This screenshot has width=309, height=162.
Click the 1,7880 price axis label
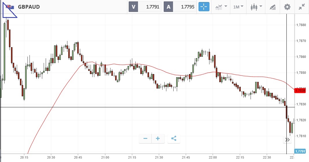coord(301,25)
